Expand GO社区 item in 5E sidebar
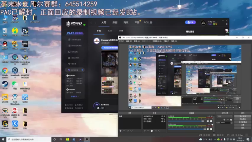Viewport: 252px width, 142px height. tap(75, 70)
